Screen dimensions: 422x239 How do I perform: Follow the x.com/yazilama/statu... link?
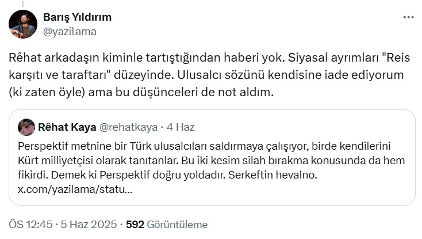[x=75, y=189]
